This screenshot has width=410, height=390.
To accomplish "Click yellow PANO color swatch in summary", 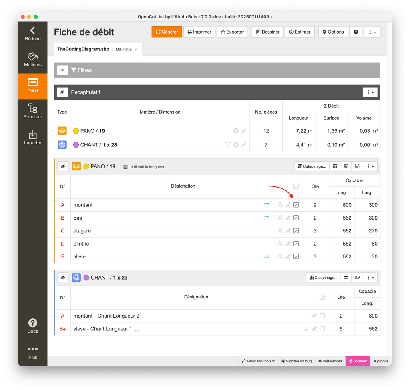I will click(76, 131).
